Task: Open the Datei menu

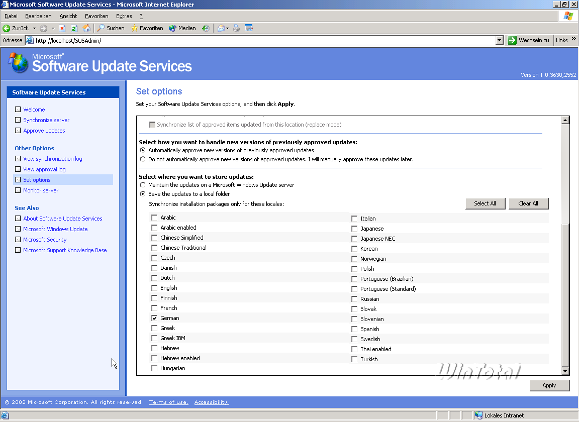Action: coord(11,16)
